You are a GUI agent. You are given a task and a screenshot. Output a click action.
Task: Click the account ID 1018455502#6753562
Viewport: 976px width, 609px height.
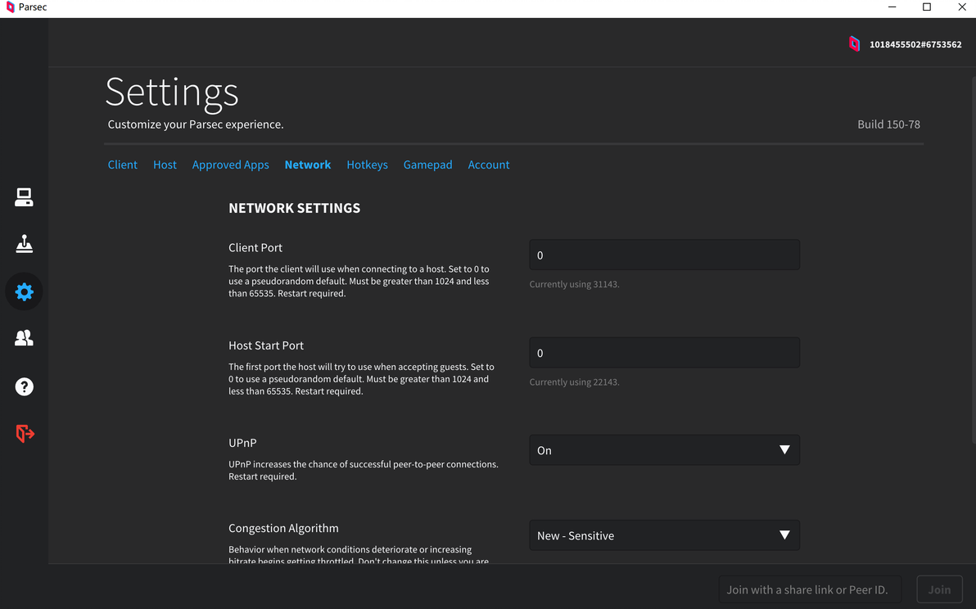(915, 44)
